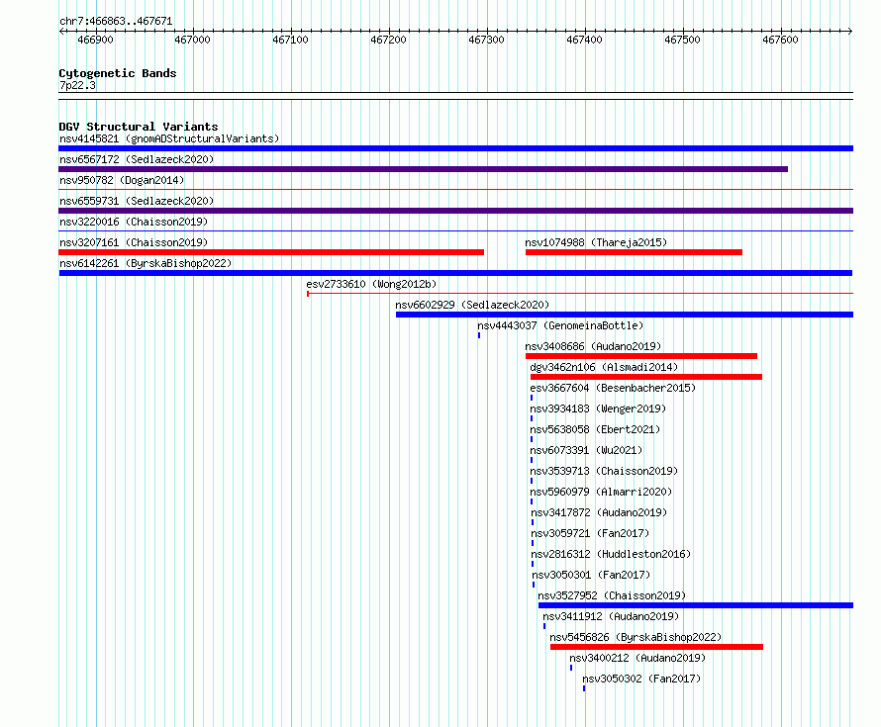
Task: Select the 7p22.3 band label
Action: click(x=77, y=85)
